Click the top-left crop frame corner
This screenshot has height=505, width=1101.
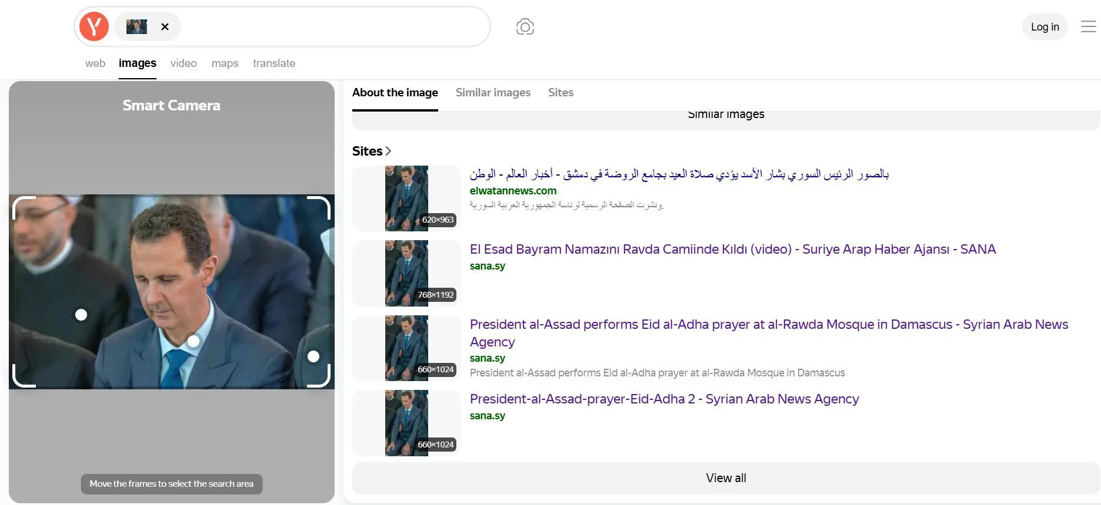tap(24, 208)
